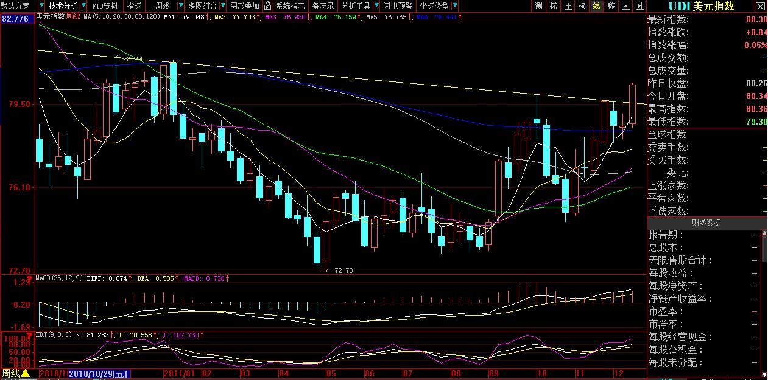Click the 美元指数 chart title label
This screenshot has height=380, width=768.
[x=51, y=17]
